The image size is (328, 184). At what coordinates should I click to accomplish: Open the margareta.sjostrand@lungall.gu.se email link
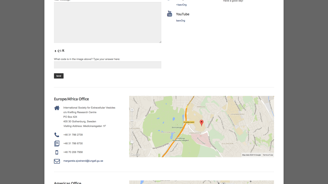83,161
